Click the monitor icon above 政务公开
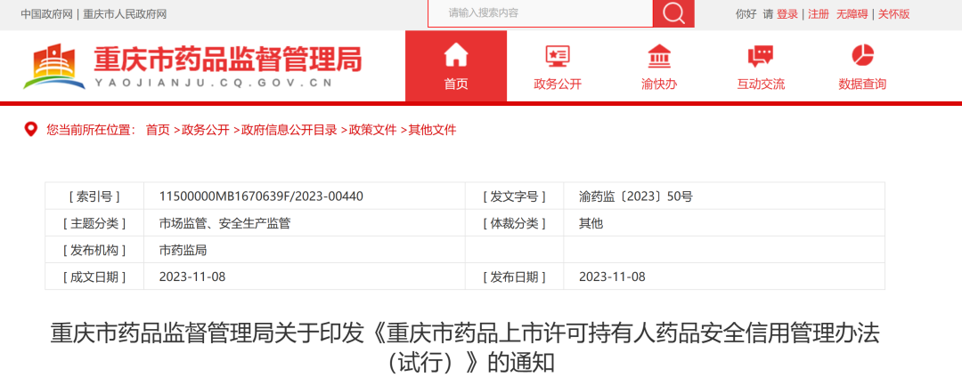 click(558, 56)
